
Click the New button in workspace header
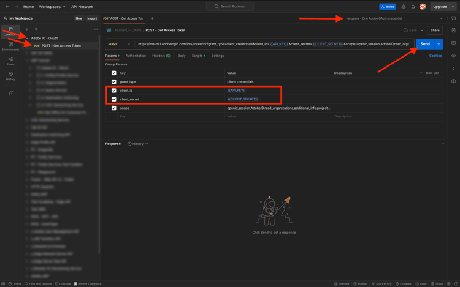click(79, 18)
